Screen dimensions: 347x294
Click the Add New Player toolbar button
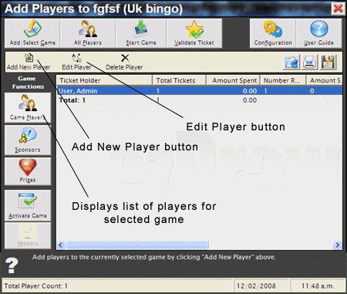pos(29,62)
